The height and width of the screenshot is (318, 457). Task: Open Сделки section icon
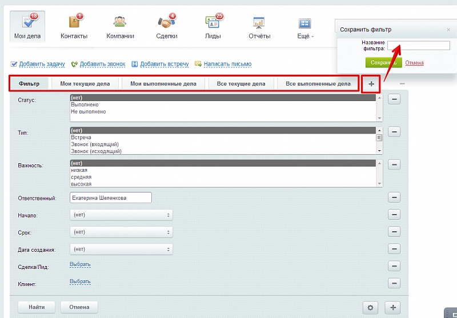pos(166,23)
